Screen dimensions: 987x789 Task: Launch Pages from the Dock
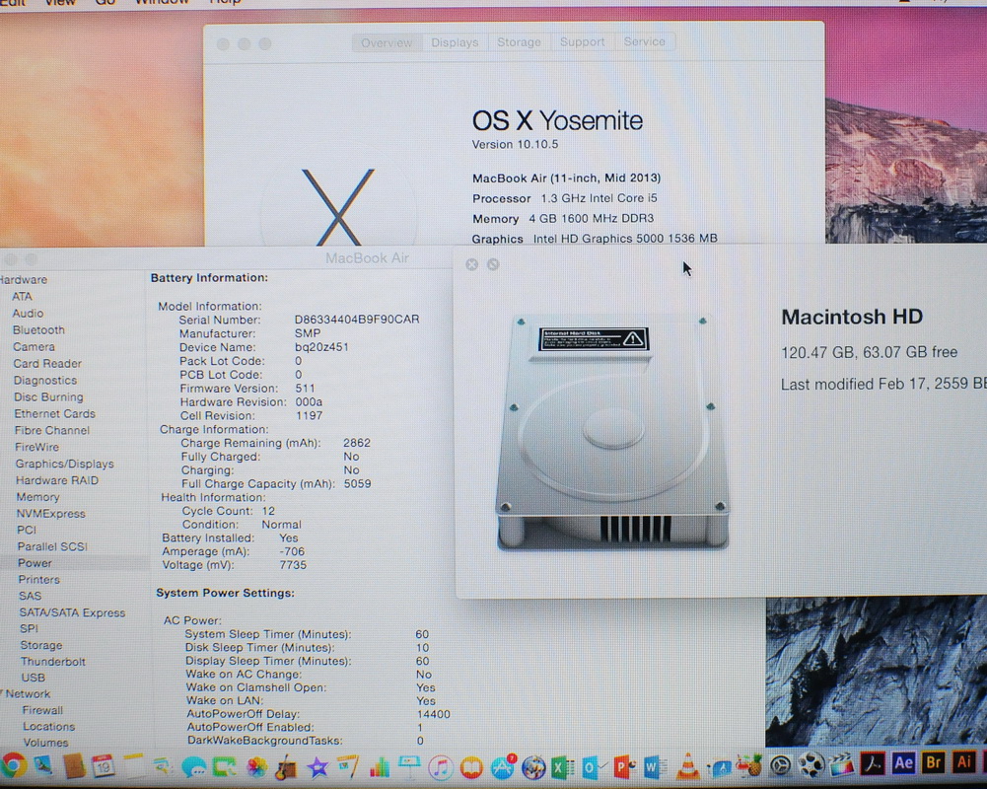pos(348,767)
